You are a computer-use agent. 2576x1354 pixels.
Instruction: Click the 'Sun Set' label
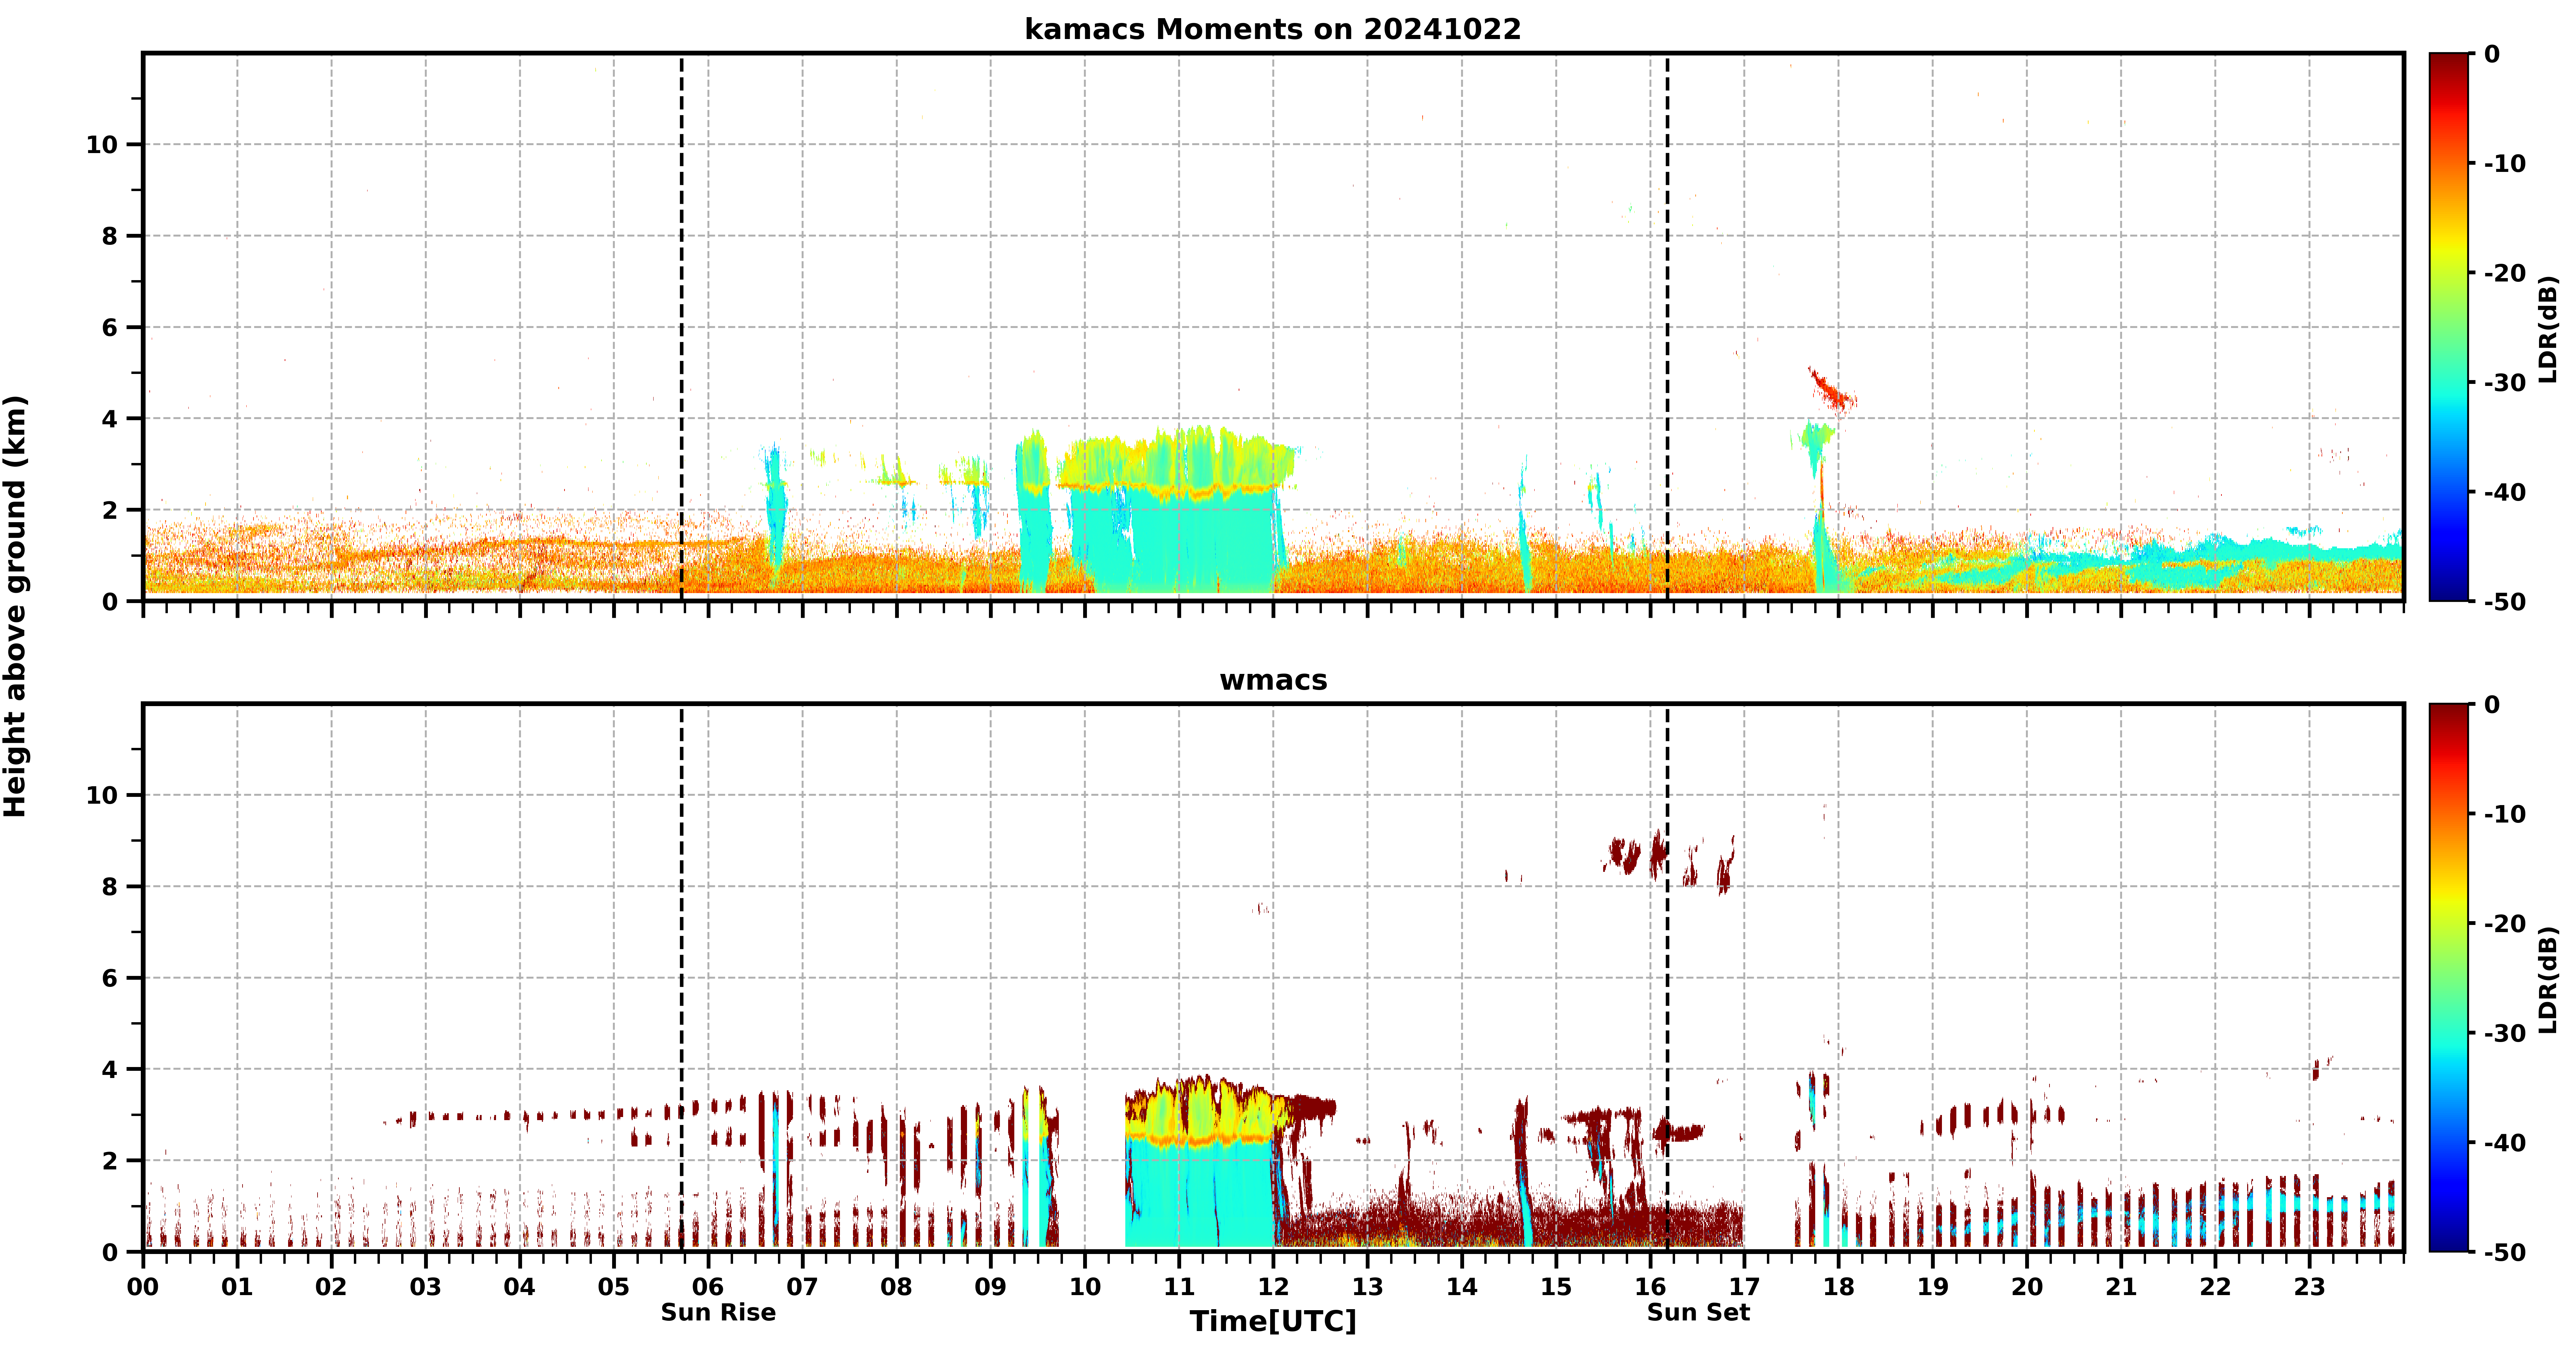pos(1698,1312)
